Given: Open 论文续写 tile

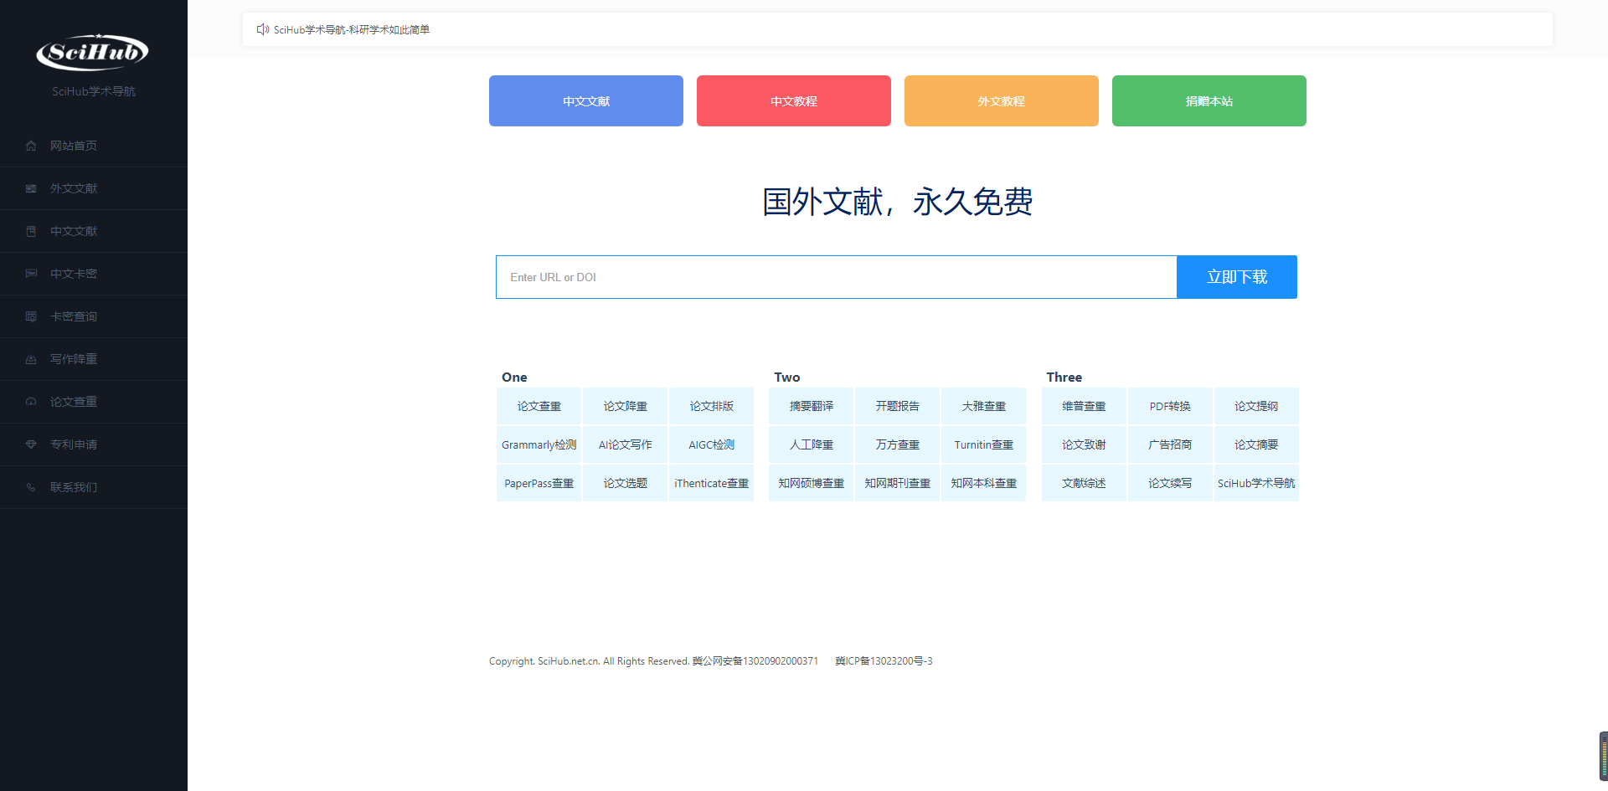Looking at the screenshot, I should pyautogui.click(x=1171, y=483).
